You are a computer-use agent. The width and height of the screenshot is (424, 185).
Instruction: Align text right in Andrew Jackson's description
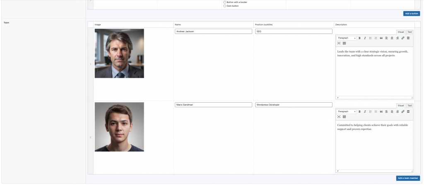397,38
